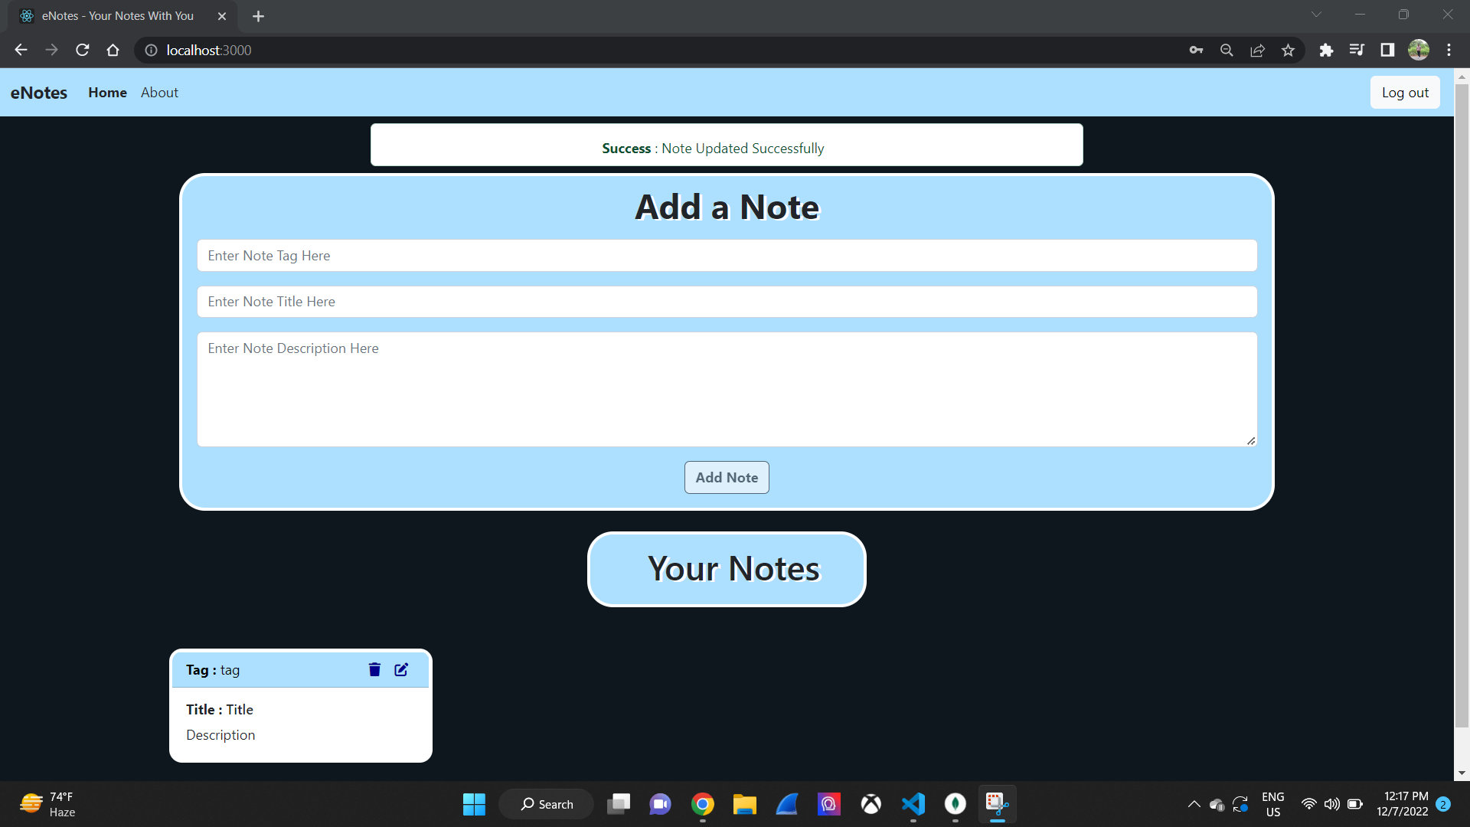1470x827 pixels.
Task: Open the Chrome three-dot menu
Action: 1449,50
